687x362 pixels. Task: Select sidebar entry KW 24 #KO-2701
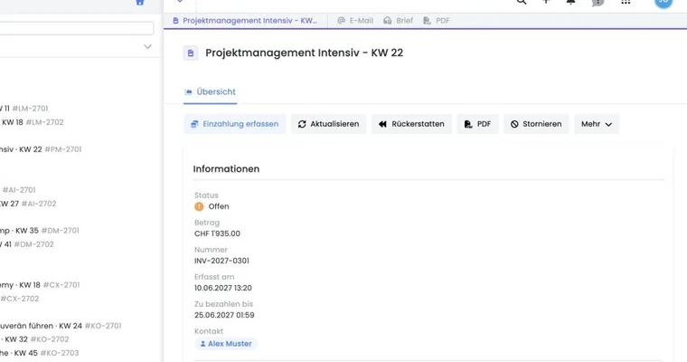pyautogui.click(x=61, y=326)
